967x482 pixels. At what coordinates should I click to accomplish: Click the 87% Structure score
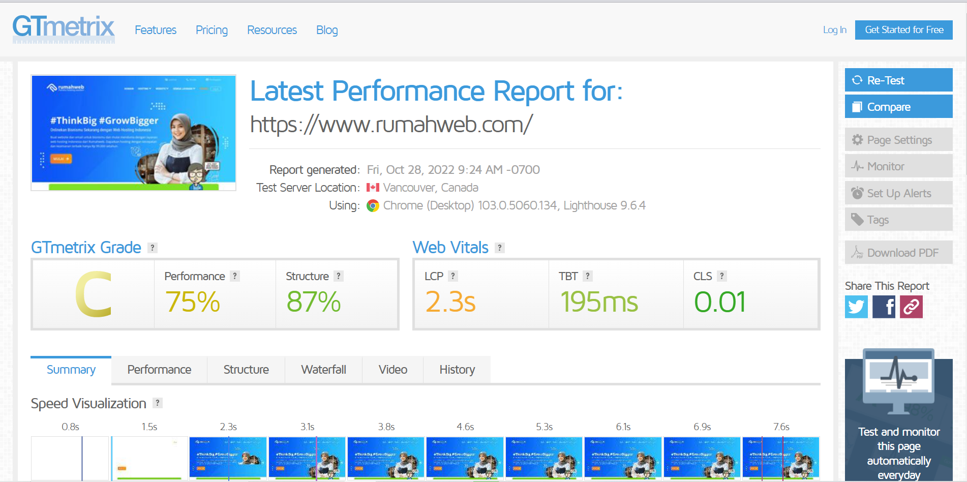click(313, 302)
